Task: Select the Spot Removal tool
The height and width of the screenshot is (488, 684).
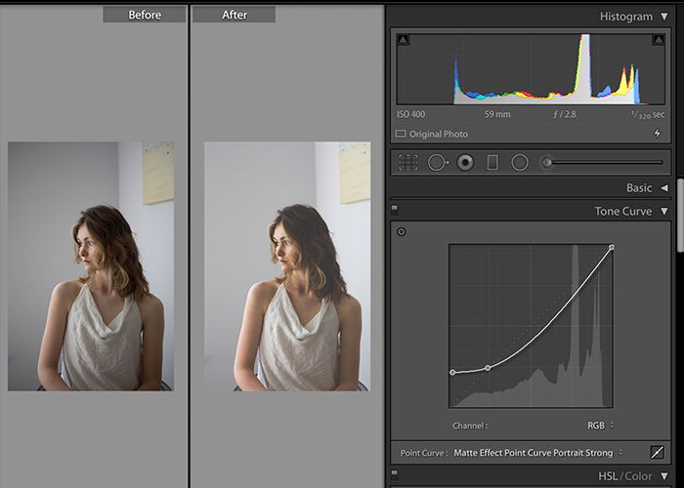Action: pos(438,163)
